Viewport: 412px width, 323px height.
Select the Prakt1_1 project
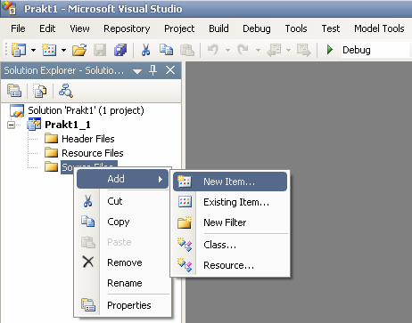click(x=68, y=125)
